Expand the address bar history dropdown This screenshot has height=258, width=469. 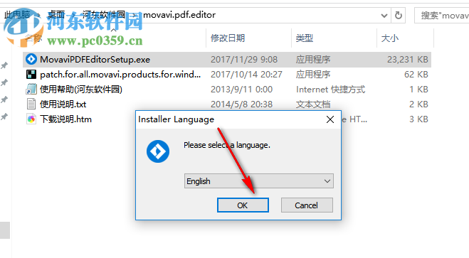point(384,15)
